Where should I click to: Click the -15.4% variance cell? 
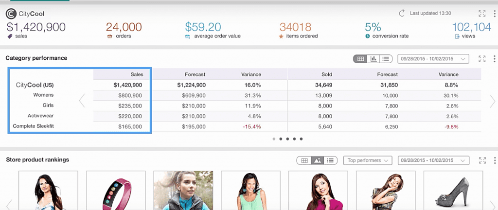(252, 126)
